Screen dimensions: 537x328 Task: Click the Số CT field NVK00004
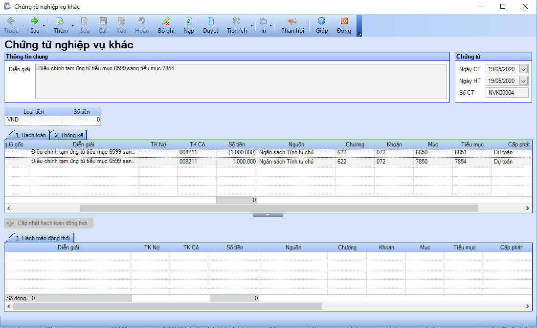(x=507, y=93)
